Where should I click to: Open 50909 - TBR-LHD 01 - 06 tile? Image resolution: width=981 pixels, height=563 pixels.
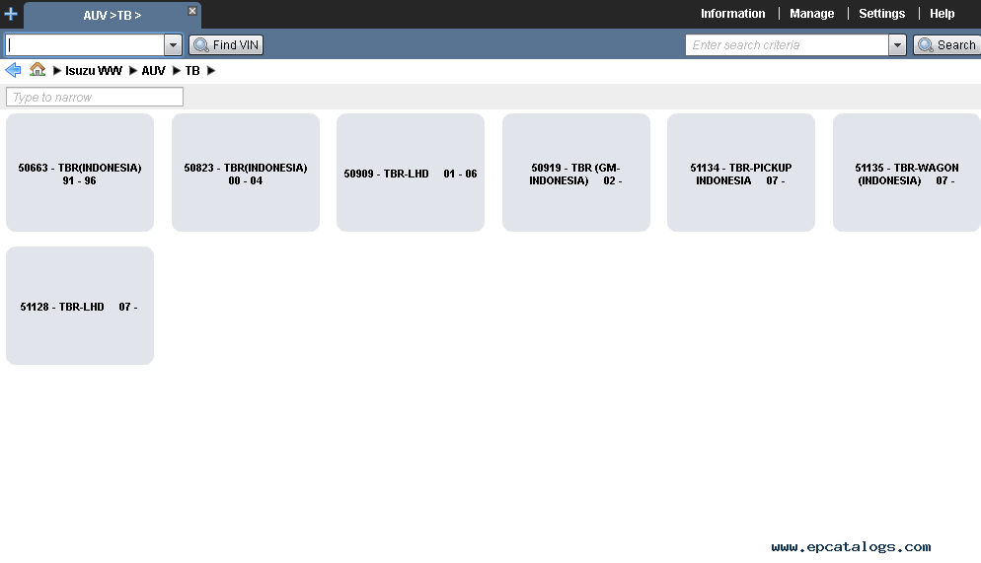411,173
